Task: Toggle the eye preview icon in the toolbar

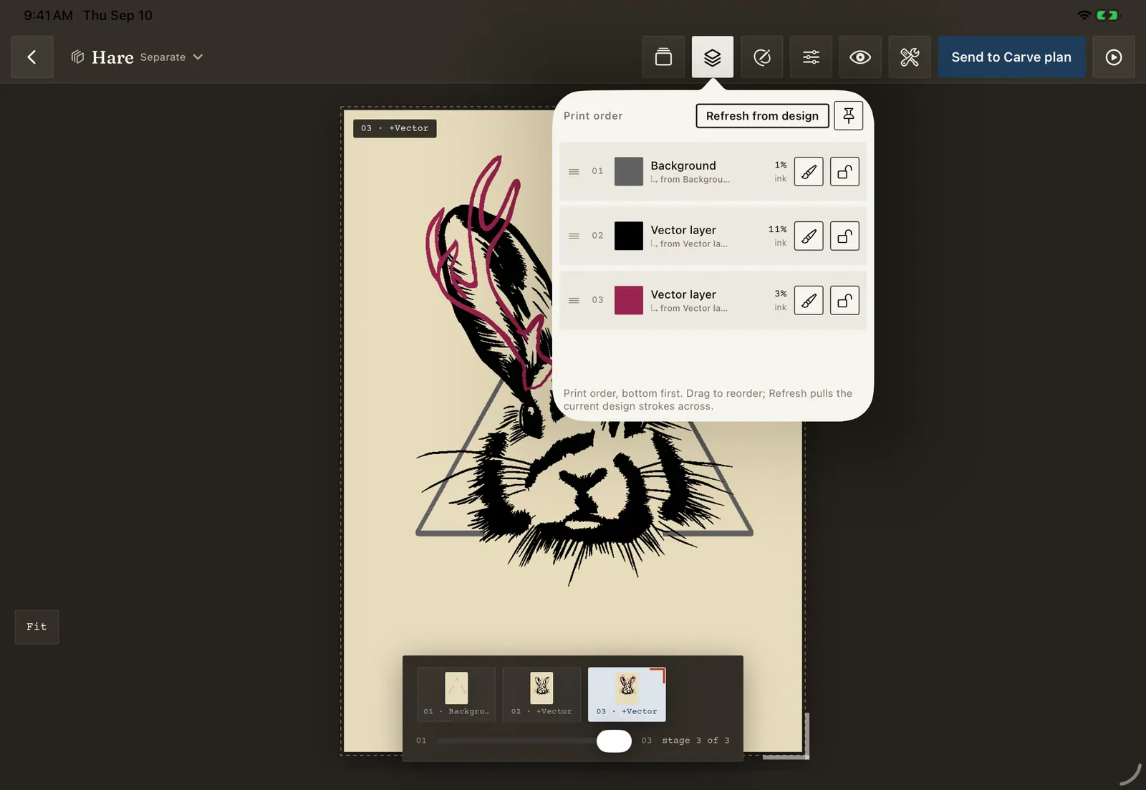Action: tap(860, 57)
